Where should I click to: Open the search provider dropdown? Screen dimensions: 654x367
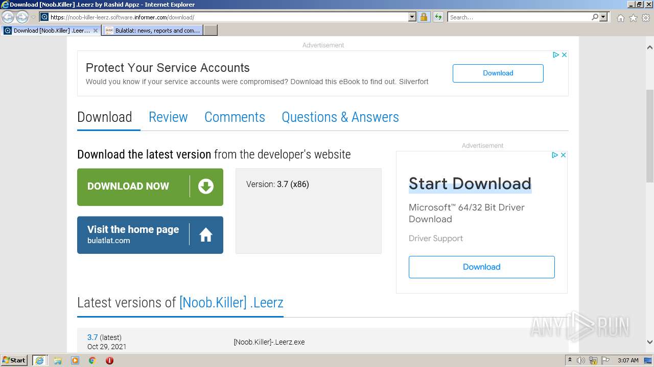[x=604, y=17]
